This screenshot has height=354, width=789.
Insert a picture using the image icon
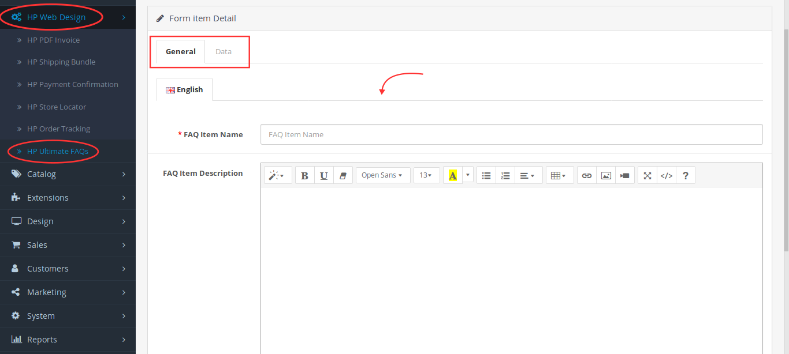[x=606, y=175]
